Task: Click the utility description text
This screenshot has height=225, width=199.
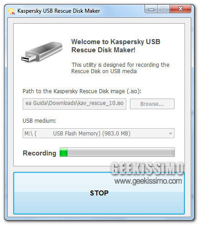Action: [x=120, y=68]
